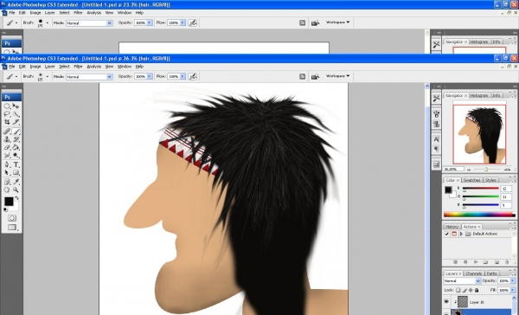The height and width of the screenshot is (315, 519).
Task: Switch to the Histogram tab
Action: pyautogui.click(x=479, y=95)
